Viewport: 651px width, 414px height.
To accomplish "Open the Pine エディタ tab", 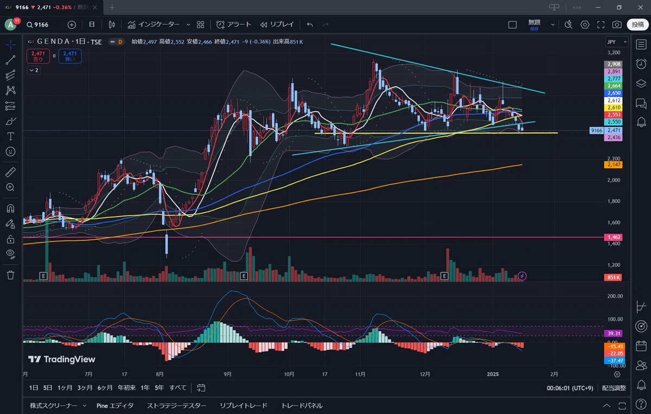I will (x=115, y=405).
